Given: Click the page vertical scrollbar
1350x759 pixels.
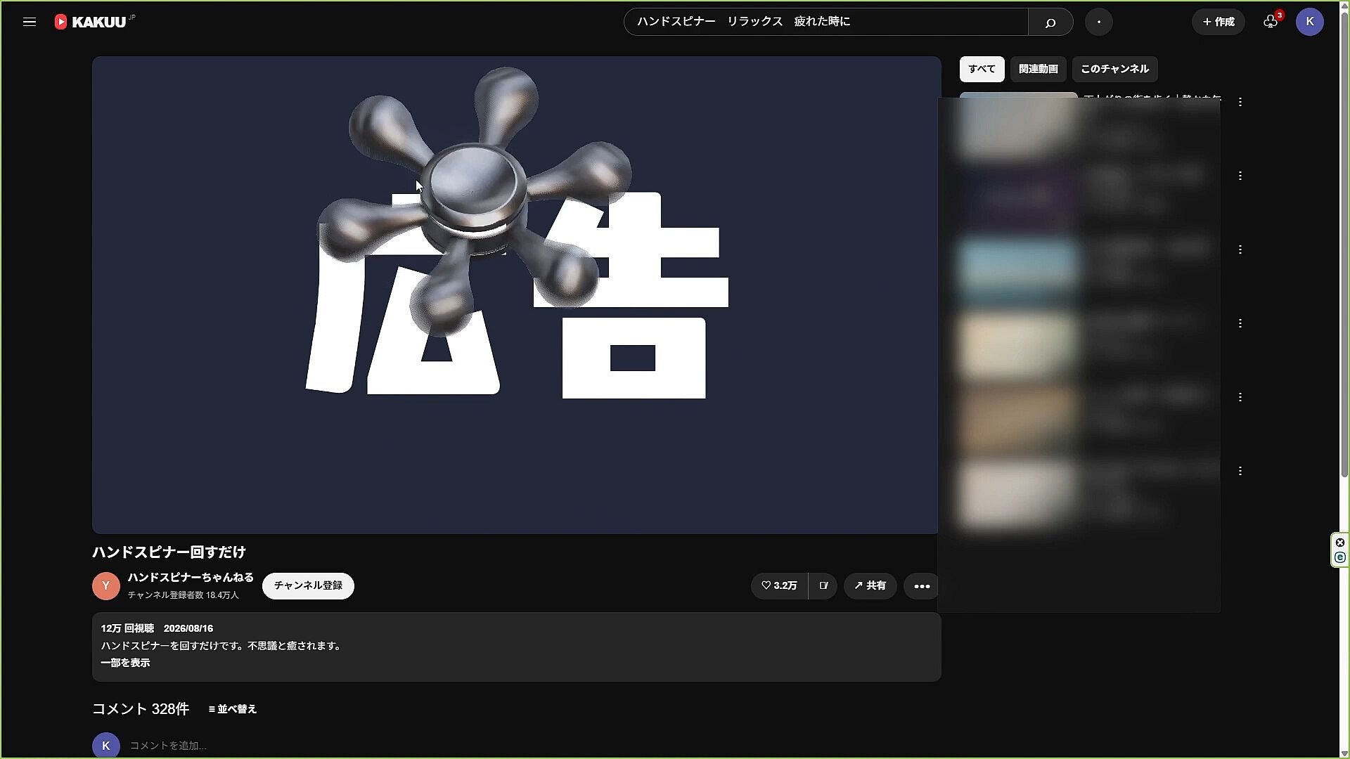Looking at the screenshot, I should tap(1344, 246).
